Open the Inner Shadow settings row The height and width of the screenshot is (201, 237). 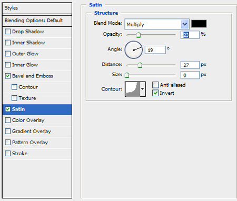coord(37,43)
